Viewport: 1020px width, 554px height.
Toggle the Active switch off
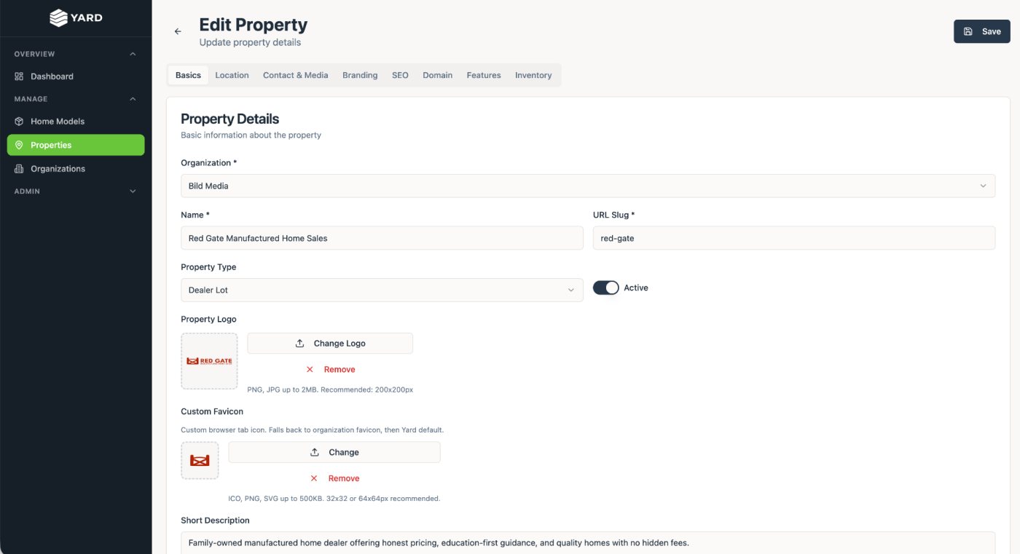[x=605, y=288]
